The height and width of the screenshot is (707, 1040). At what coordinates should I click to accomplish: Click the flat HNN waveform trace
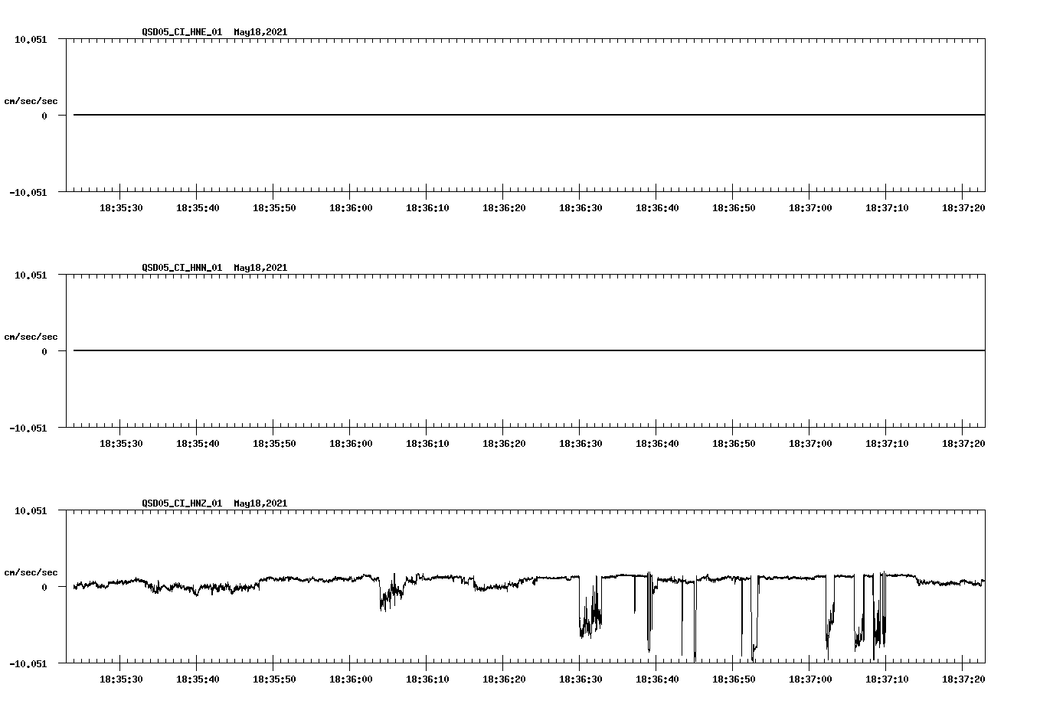point(459,350)
